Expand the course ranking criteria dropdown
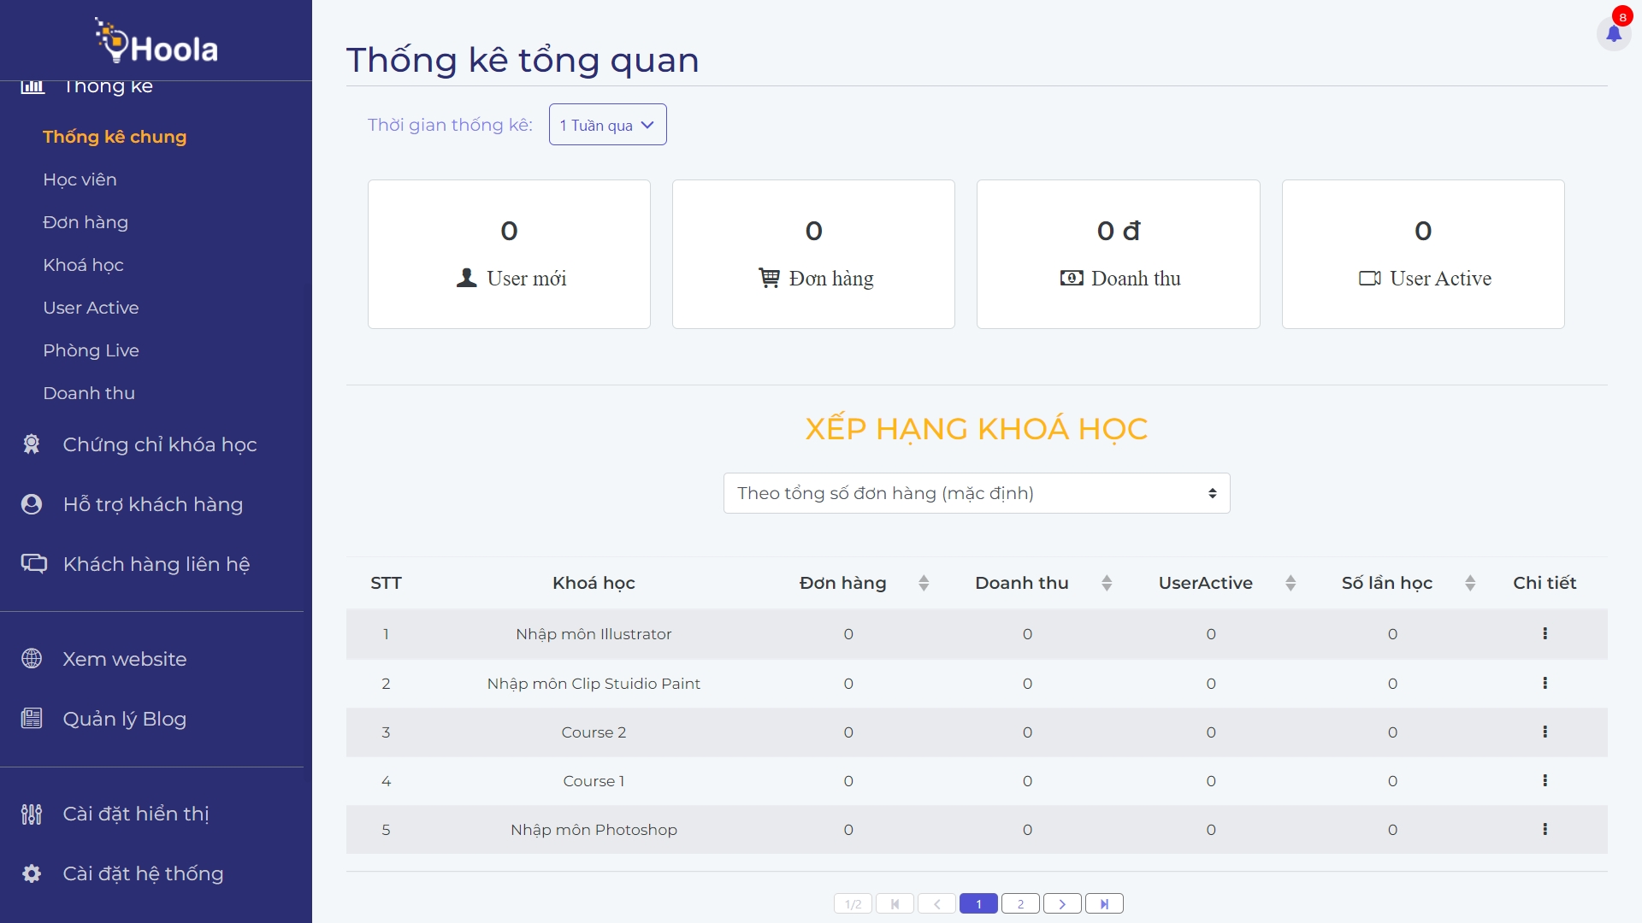Image resolution: width=1642 pixels, height=923 pixels. tap(977, 493)
